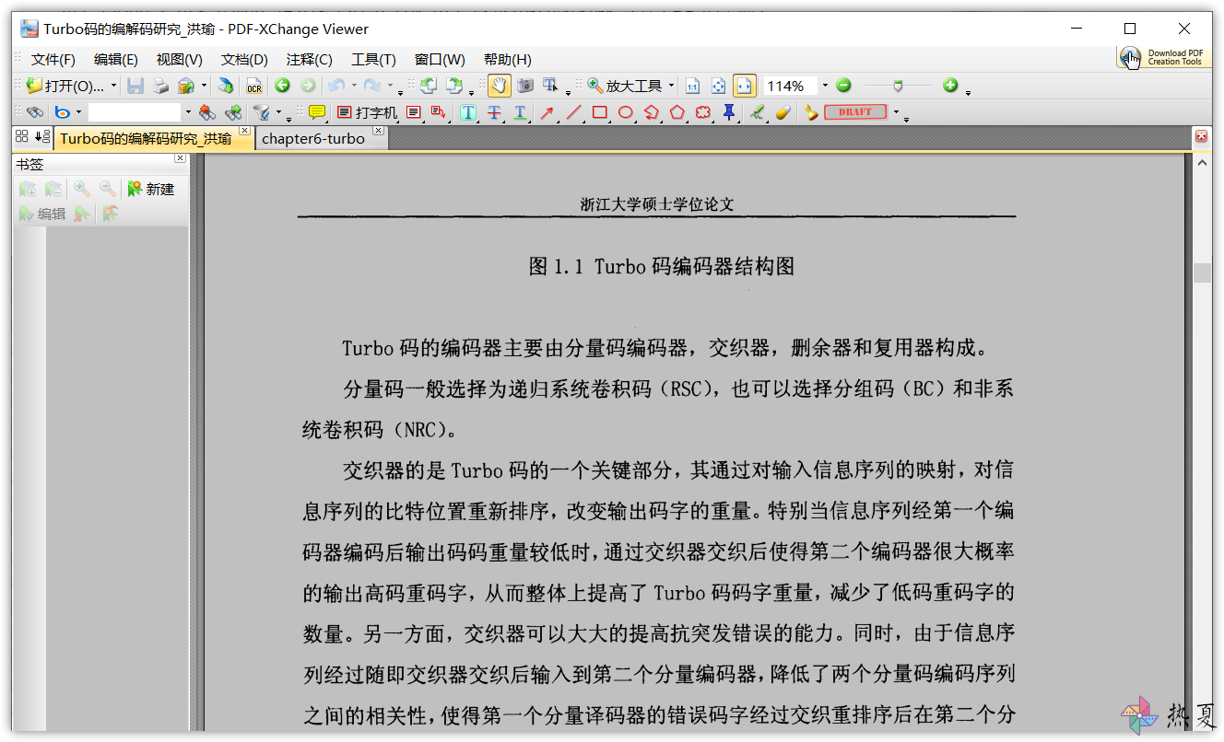Select the Polygon pentagon tool
The width and height of the screenshot is (1224, 742).
click(x=677, y=112)
